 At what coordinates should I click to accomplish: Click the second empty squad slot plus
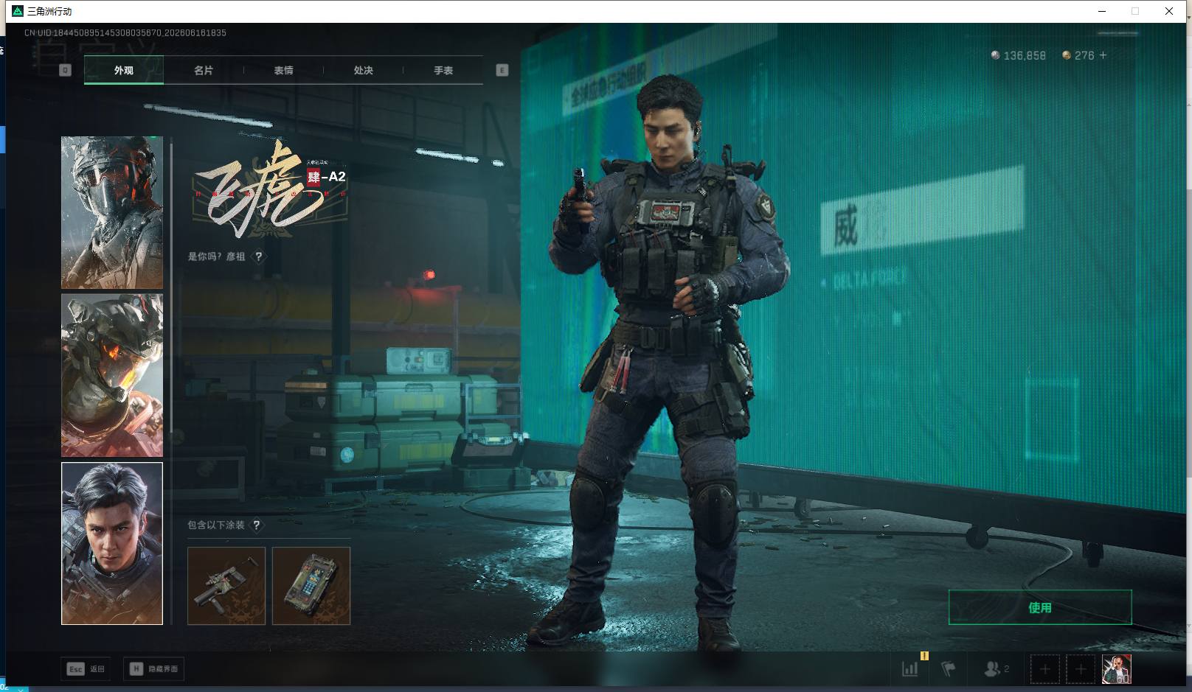(x=1081, y=669)
